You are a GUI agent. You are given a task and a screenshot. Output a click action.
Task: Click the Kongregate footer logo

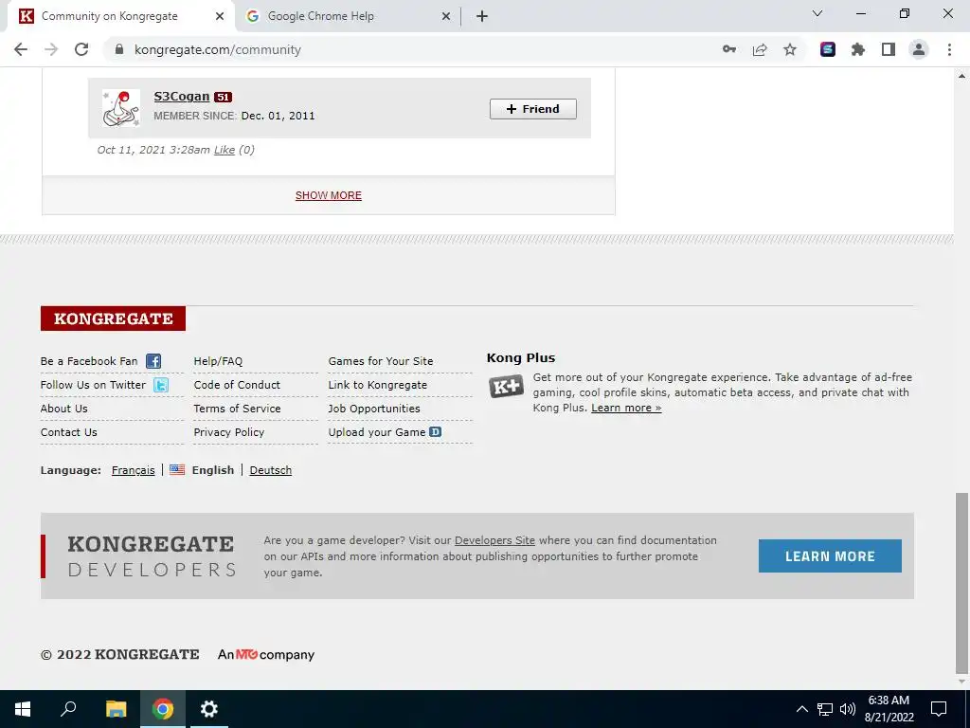click(114, 318)
